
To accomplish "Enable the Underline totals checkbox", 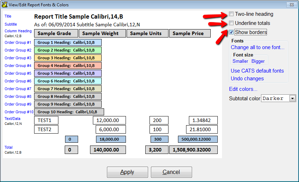I will [x=231, y=23].
